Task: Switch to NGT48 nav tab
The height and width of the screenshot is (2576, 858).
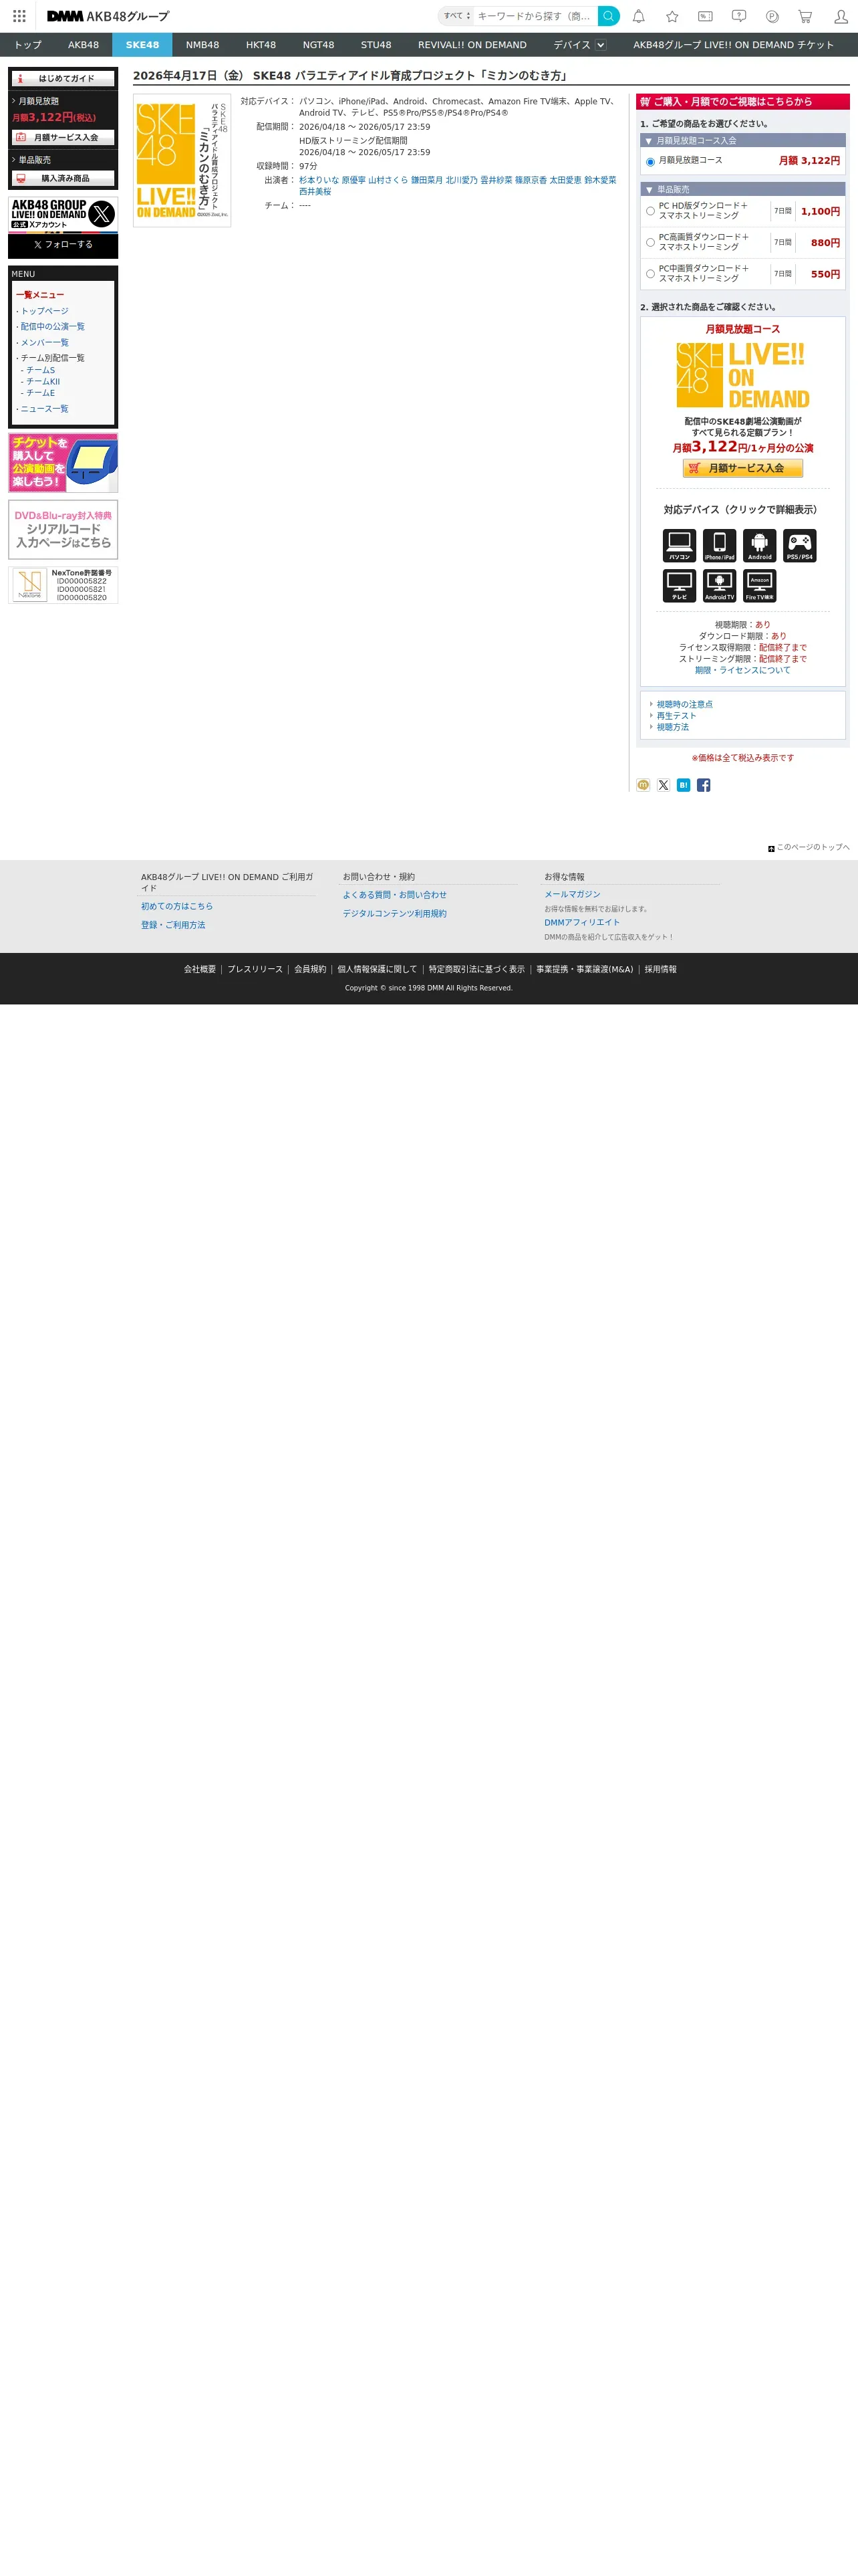Action: click(x=319, y=45)
